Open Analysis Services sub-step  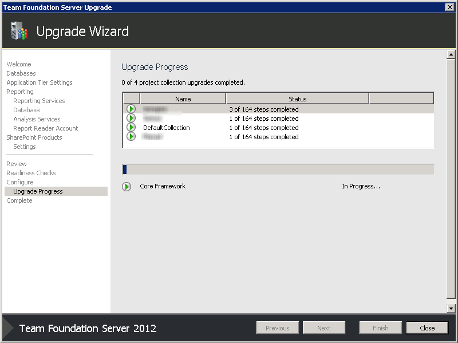[37, 119]
